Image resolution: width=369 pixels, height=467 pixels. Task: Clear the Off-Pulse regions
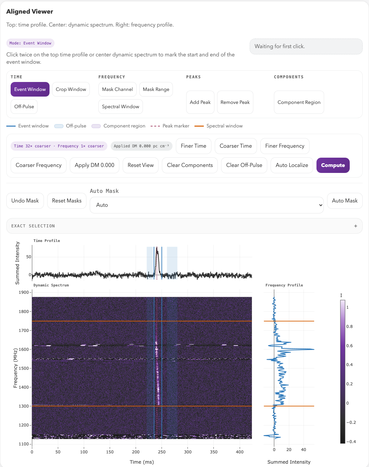tap(244, 165)
